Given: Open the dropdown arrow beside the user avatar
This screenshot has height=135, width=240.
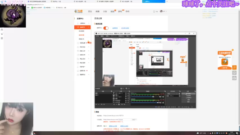Looking at the screenshot, I should (x=166, y=11).
